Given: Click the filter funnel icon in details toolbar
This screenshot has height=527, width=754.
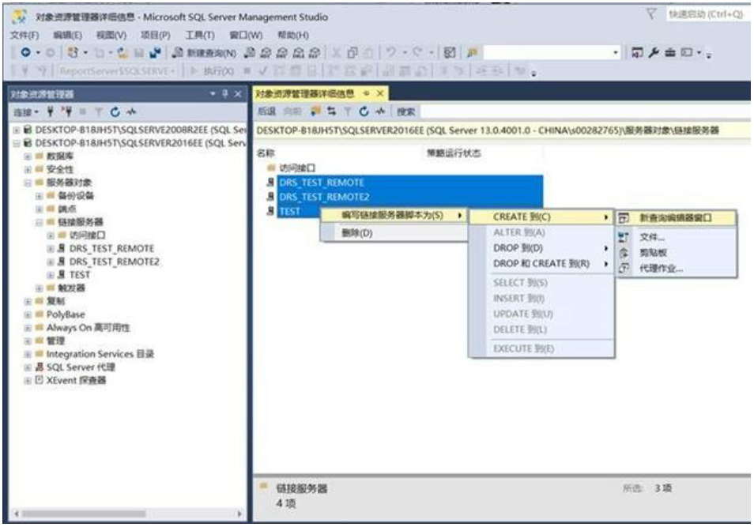Looking at the screenshot, I should click(x=347, y=111).
